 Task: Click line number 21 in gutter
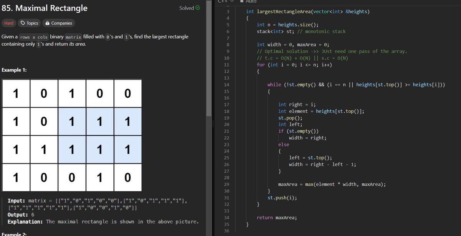pyautogui.click(x=226, y=131)
